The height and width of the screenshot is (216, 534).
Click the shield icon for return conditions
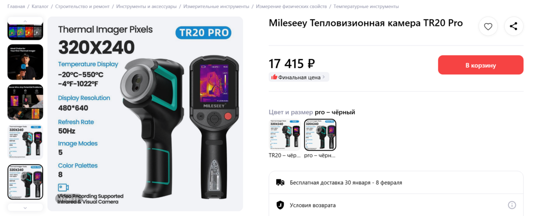point(280,205)
